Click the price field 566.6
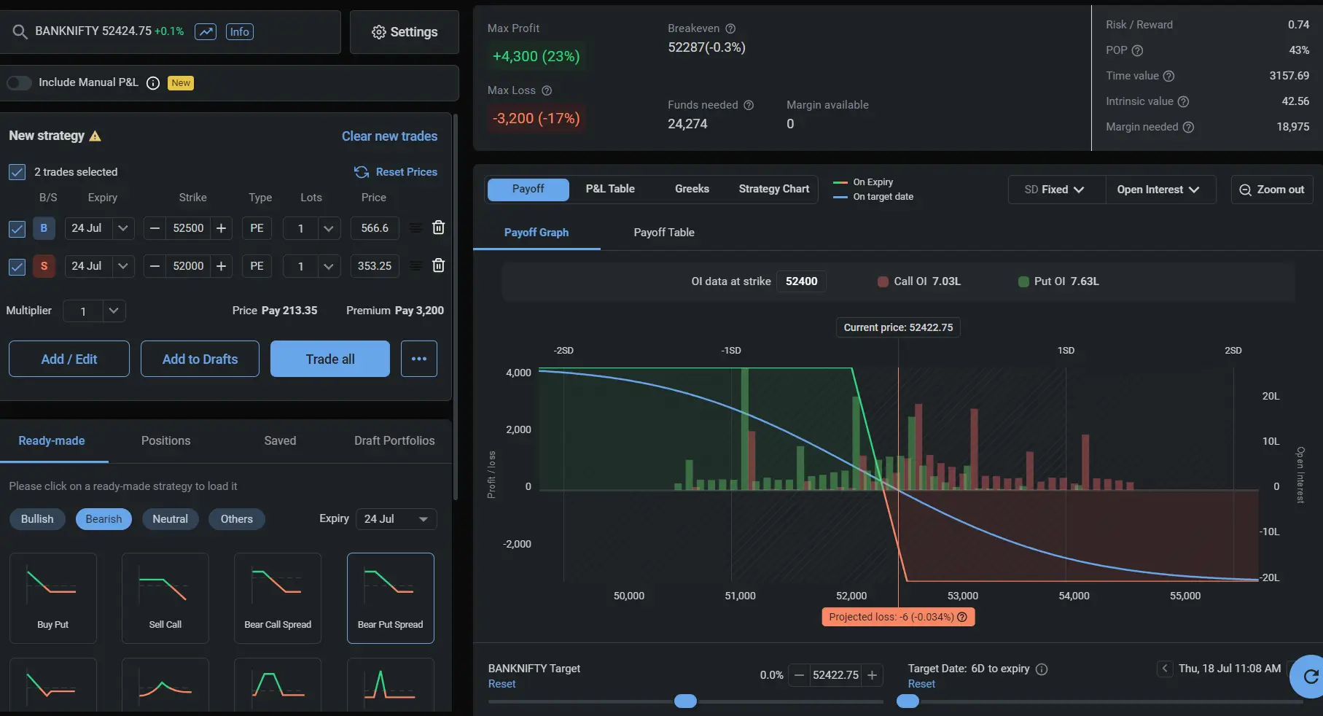This screenshot has height=716, width=1323. coord(375,228)
